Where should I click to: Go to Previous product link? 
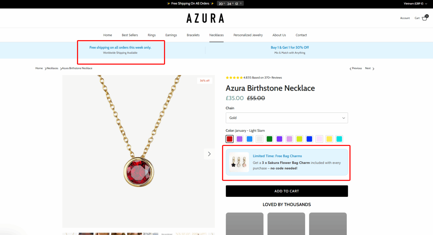356,69
